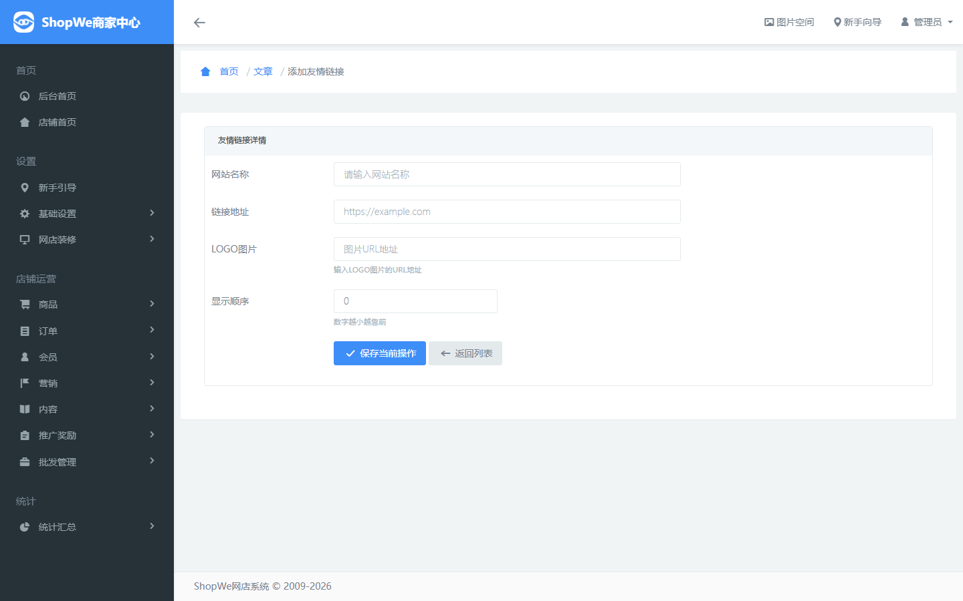Viewport: 963px width, 601px height.
Task: Click the 保存当前操作 button
Action: tap(380, 353)
